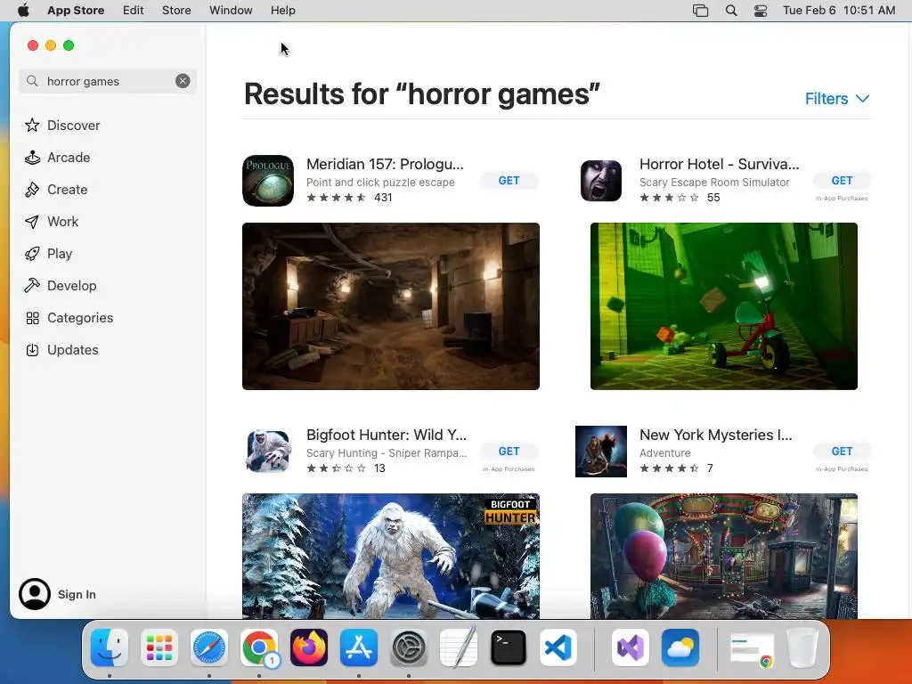Open Spotlight search in menu bar
Viewport: 912px width, 684px height.
(731, 10)
